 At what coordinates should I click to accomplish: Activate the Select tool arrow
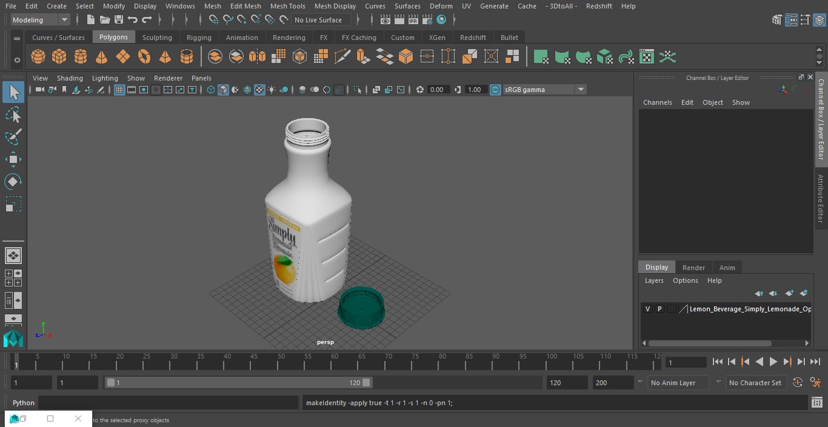tap(13, 92)
